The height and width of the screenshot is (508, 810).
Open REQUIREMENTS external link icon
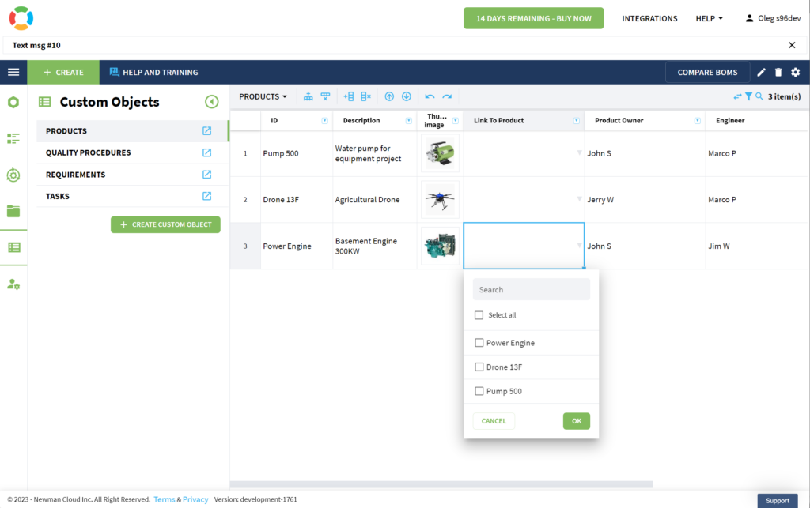[x=206, y=175]
